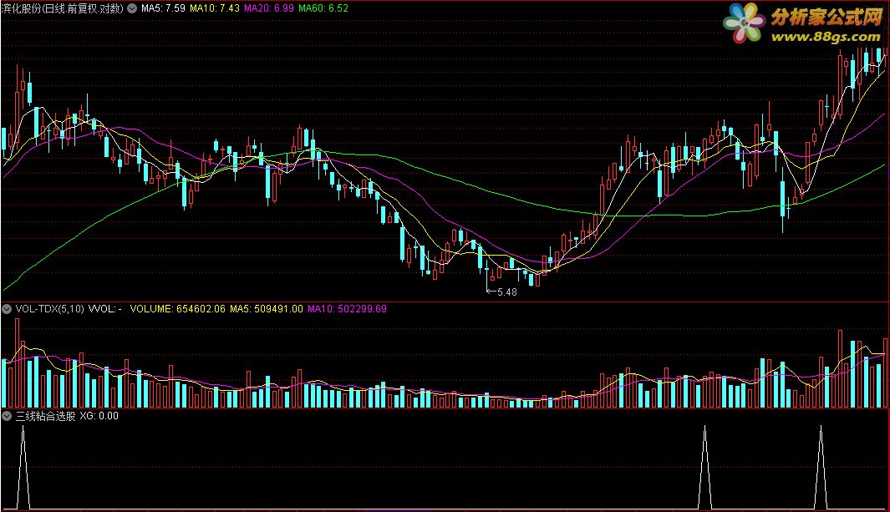890x512 pixels.
Task: Open the VOL-TDX indicator dropdown circle
Action: point(7,309)
